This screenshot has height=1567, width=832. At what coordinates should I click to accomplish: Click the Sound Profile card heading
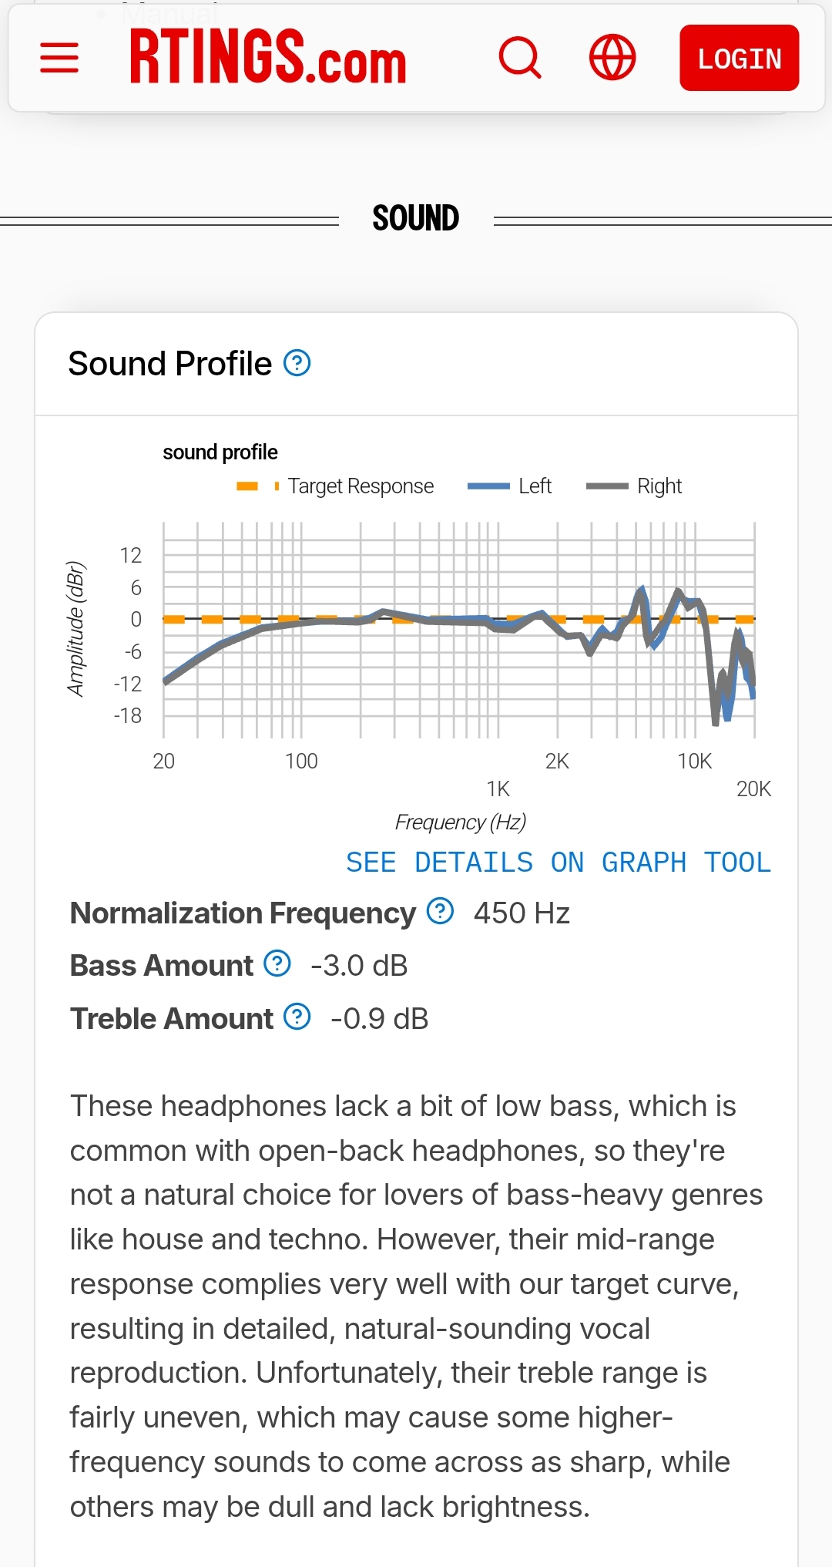170,364
